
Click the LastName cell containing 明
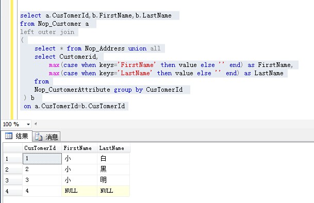113,180
